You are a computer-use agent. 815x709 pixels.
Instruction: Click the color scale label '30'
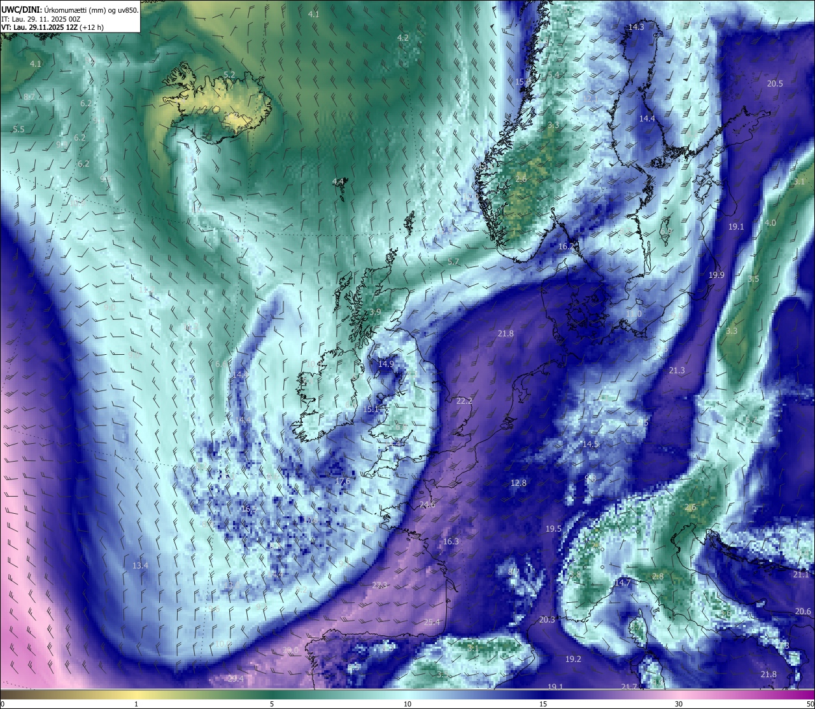[679, 704]
